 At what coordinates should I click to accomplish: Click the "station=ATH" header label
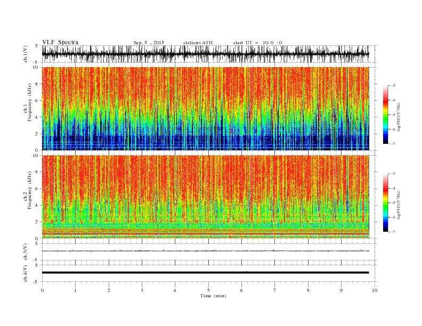[x=198, y=43]
